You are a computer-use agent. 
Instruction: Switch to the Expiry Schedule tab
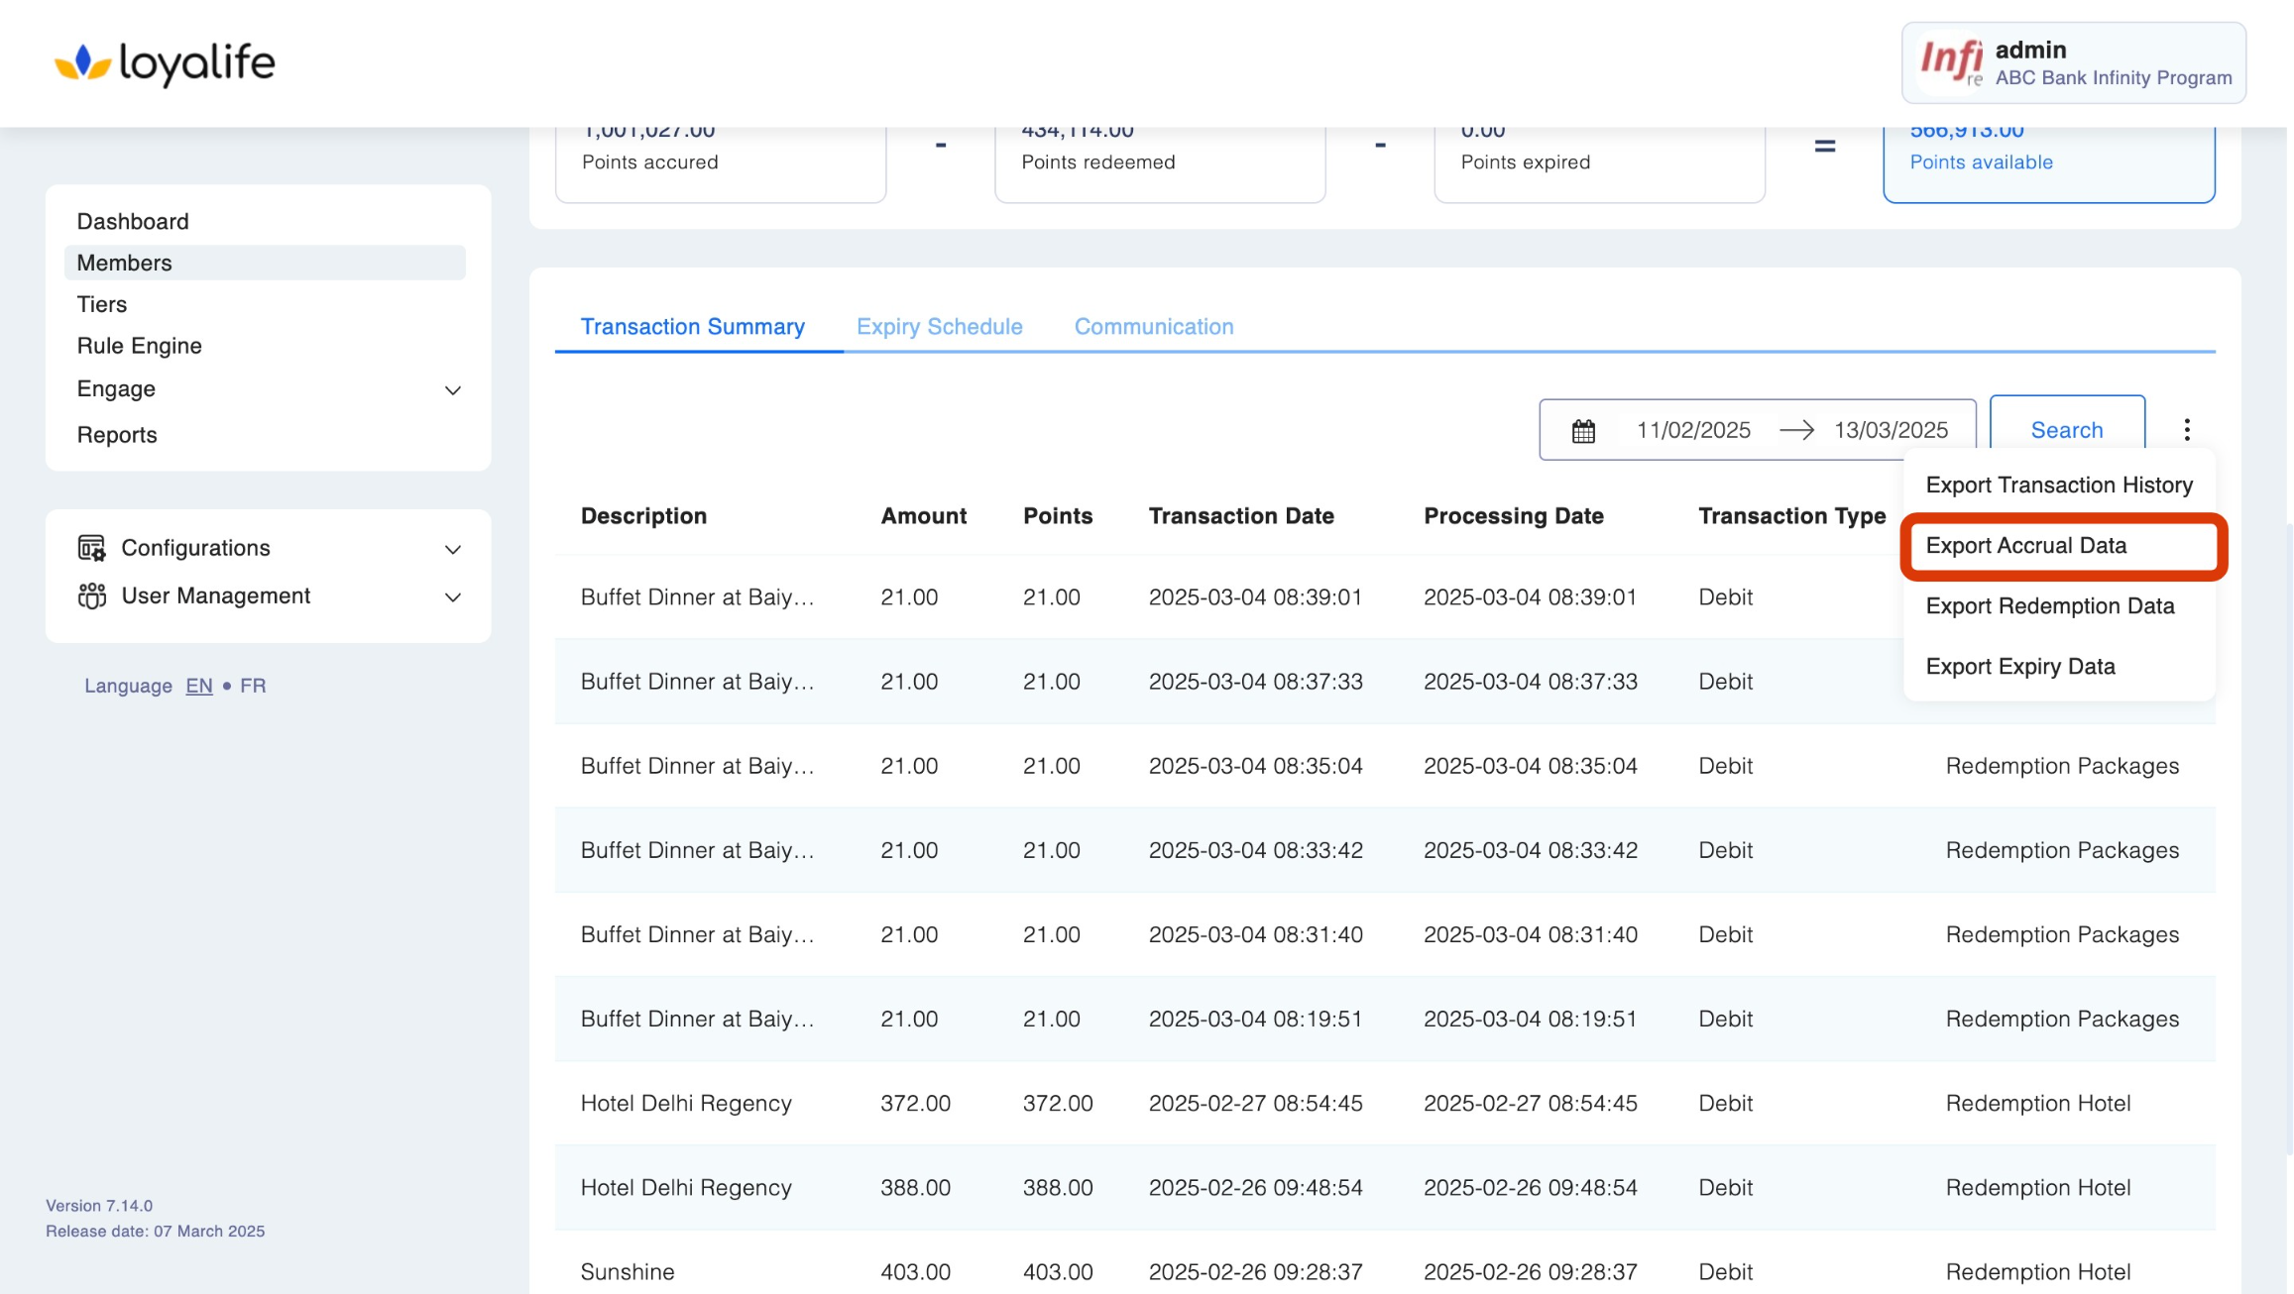point(939,326)
